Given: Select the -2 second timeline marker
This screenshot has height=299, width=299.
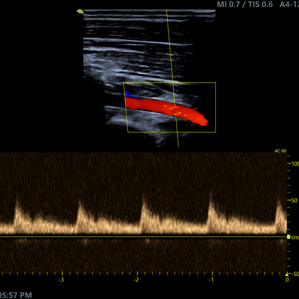Looking at the screenshot, I should 137,280.
